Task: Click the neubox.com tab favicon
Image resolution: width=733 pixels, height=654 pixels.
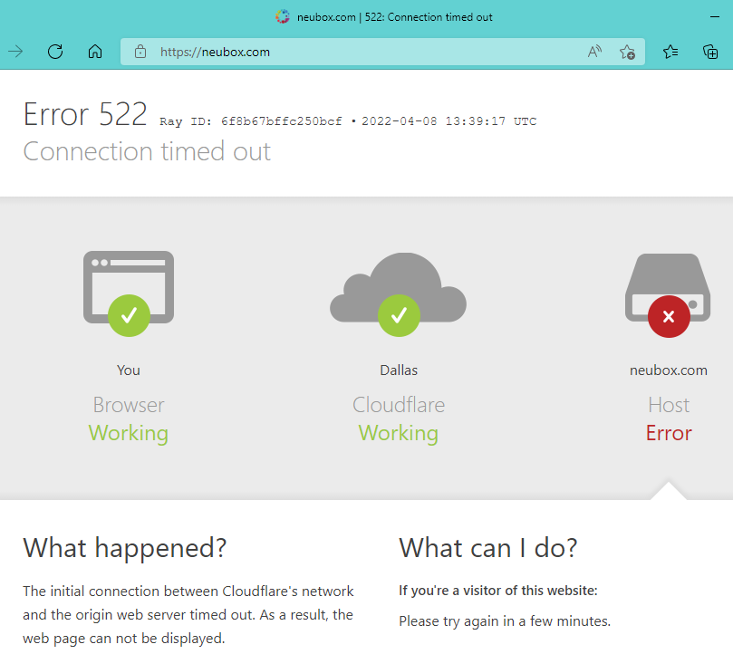Action: click(x=283, y=17)
